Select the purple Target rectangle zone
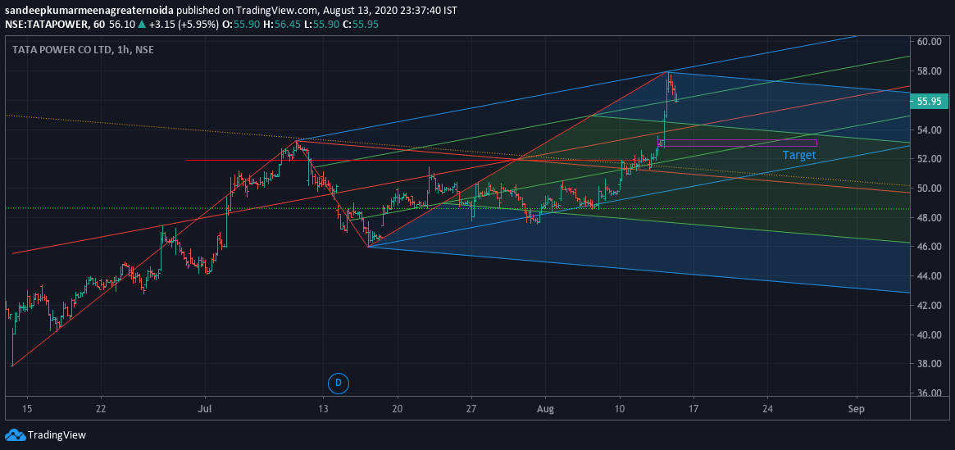The height and width of the screenshot is (450, 955). (738, 143)
